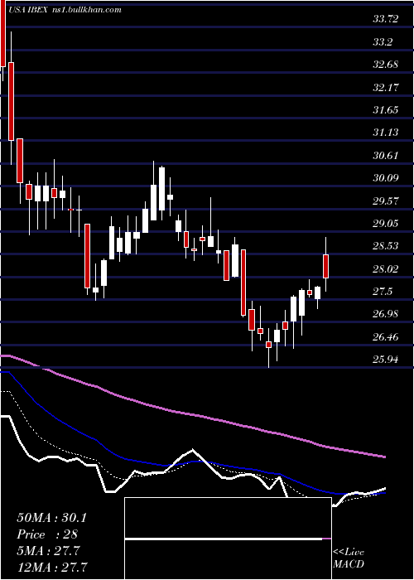Click the 32.17 price axis label
This screenshot has height=580, width=414.
tap(386, 87)
